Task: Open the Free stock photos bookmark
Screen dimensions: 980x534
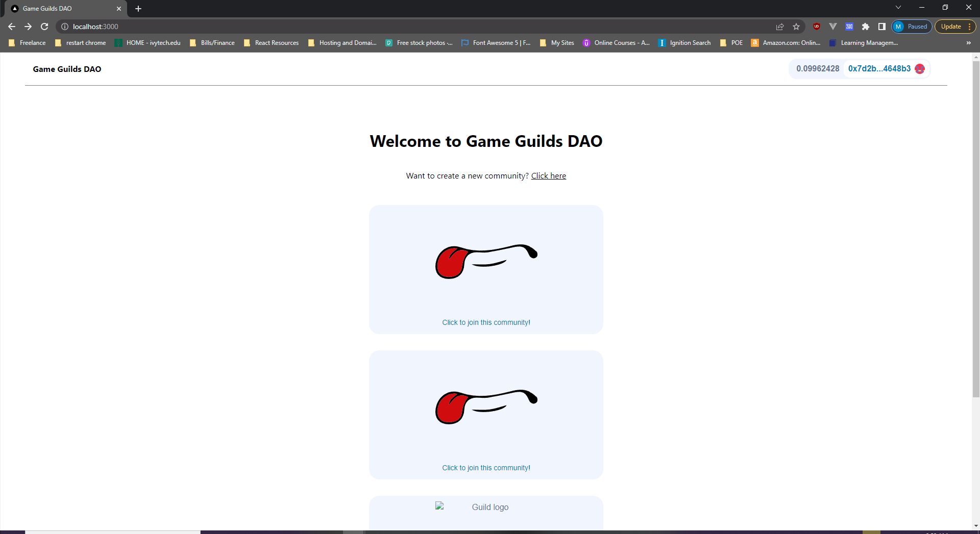Action: pyautogui.click(x=419, y=43)
